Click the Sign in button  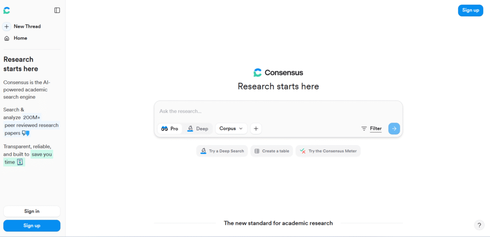[32, 211]
